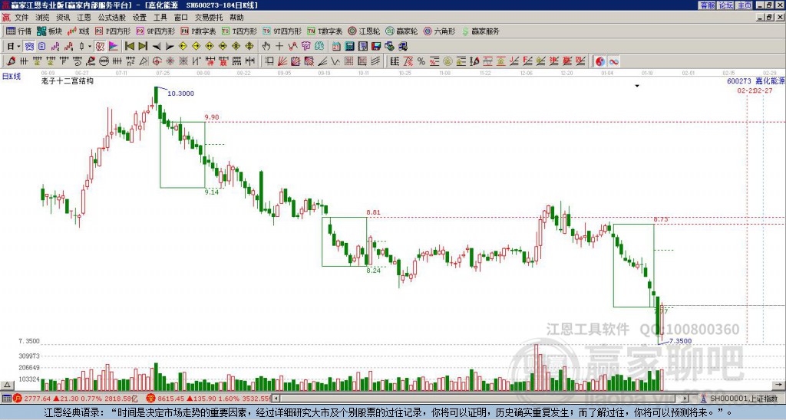
Task: Click the horizontal scrollbar right arrow
Action: click(685, 399)
